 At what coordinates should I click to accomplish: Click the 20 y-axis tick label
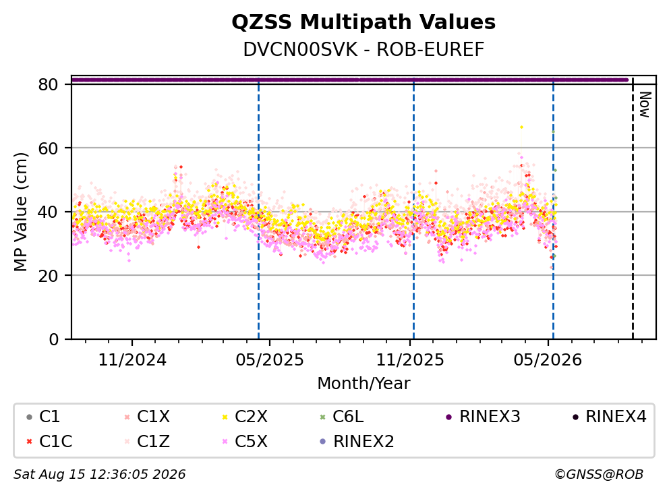point(48,276)
